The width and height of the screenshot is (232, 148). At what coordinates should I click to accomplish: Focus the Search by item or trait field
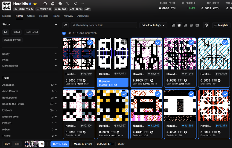(104, 25)
